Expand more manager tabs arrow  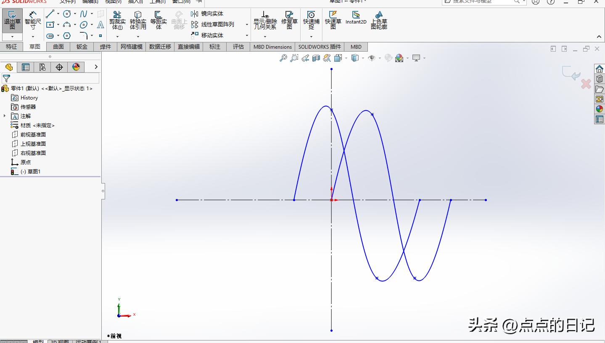pyautogui.click(x=96, y=67)
